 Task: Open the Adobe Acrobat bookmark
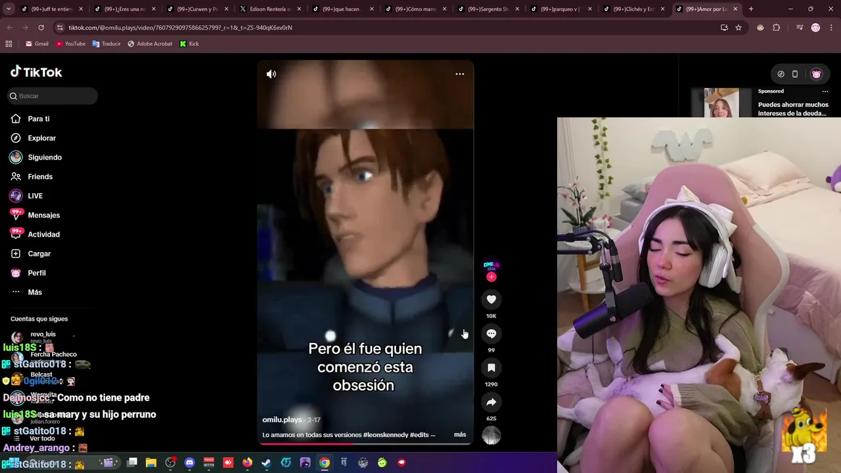tap(150, 44)
